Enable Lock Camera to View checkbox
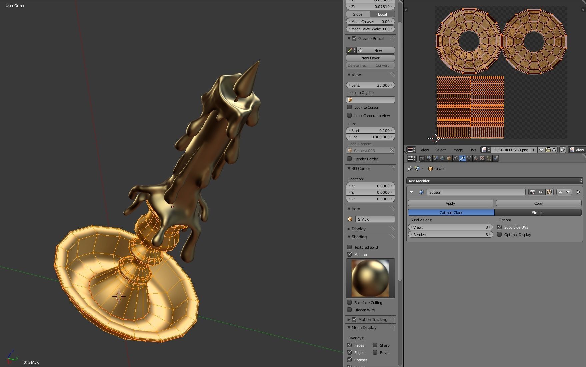The image size is (586, 367). 349,115
